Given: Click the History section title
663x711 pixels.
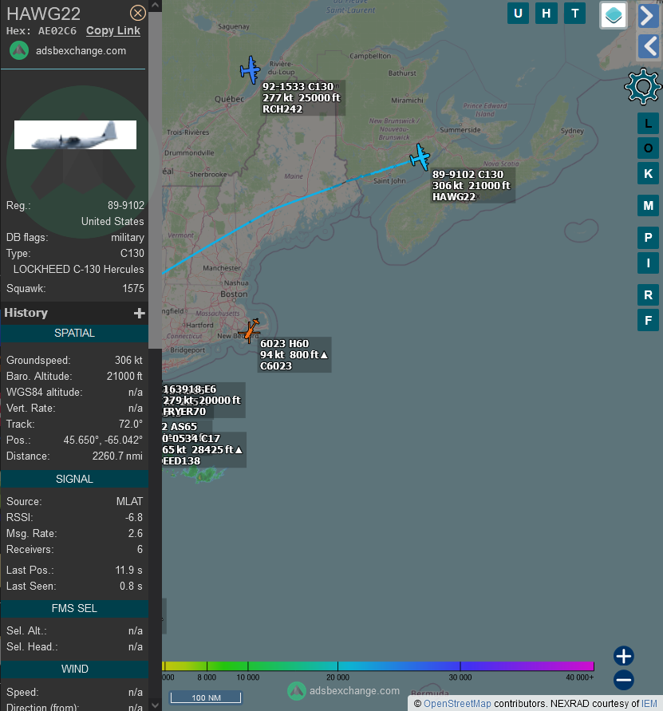Looking at the screenshot, I should [26, 313].
